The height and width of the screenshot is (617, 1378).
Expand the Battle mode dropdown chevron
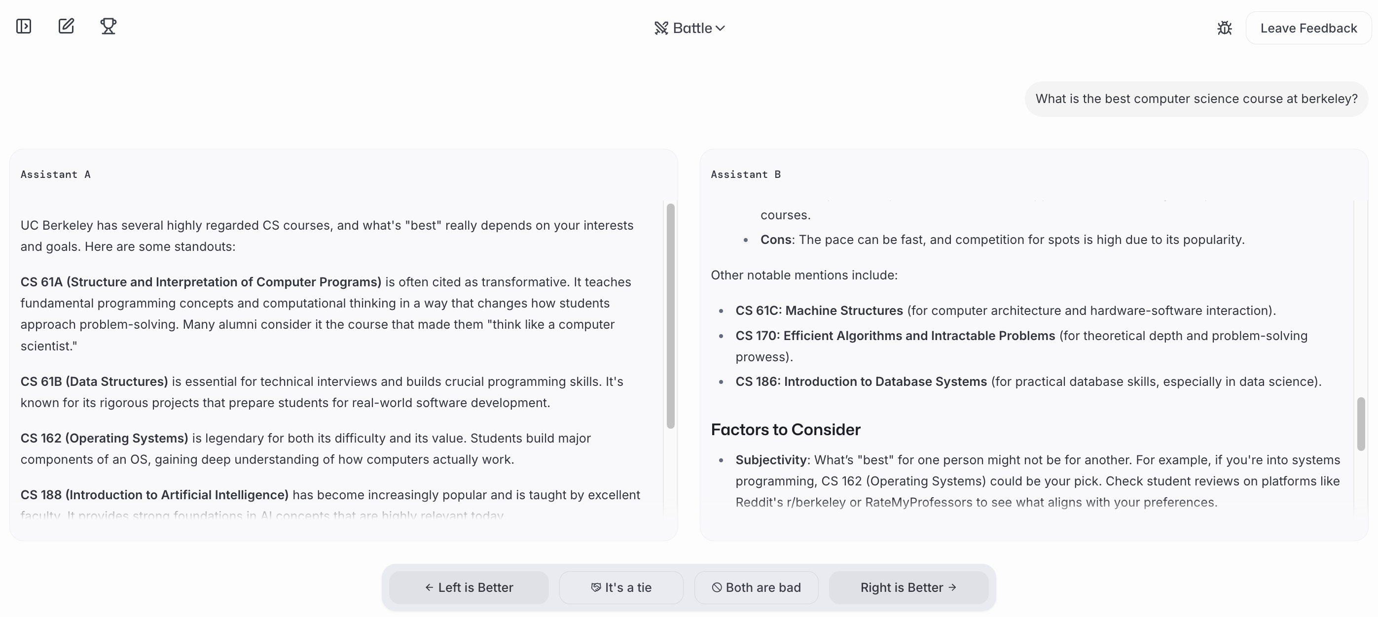pyautogui.click(x=721, y=29)
